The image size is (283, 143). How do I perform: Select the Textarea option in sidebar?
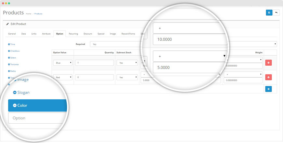pos(14,64)
